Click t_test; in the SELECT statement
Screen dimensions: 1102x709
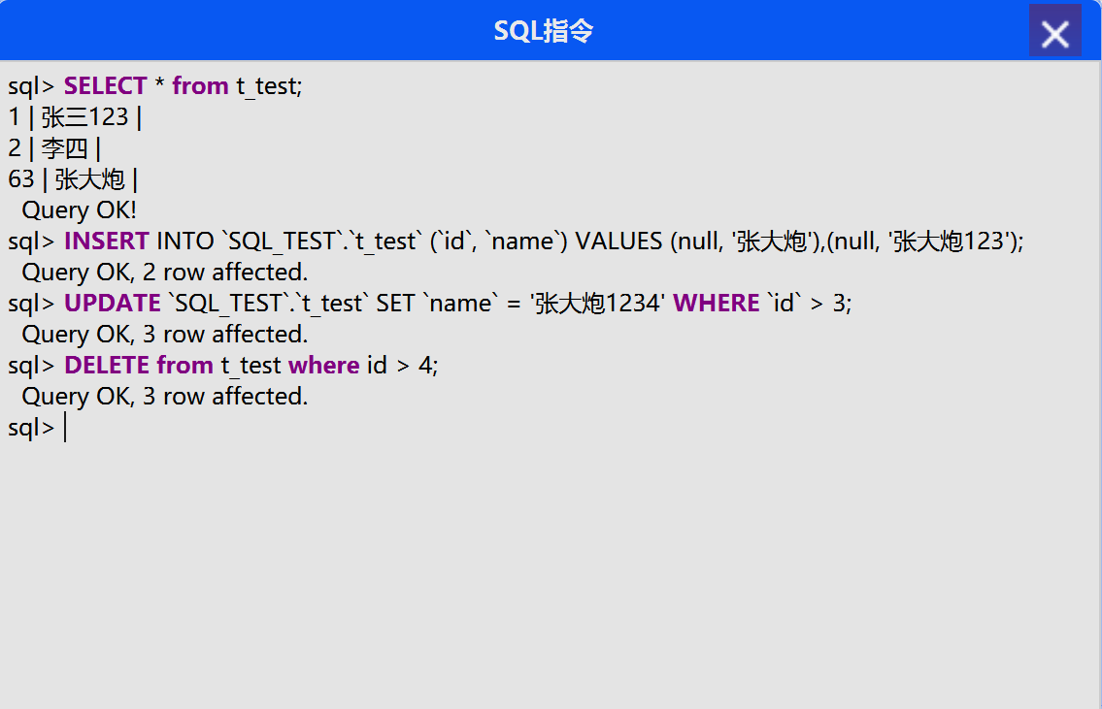270,86
